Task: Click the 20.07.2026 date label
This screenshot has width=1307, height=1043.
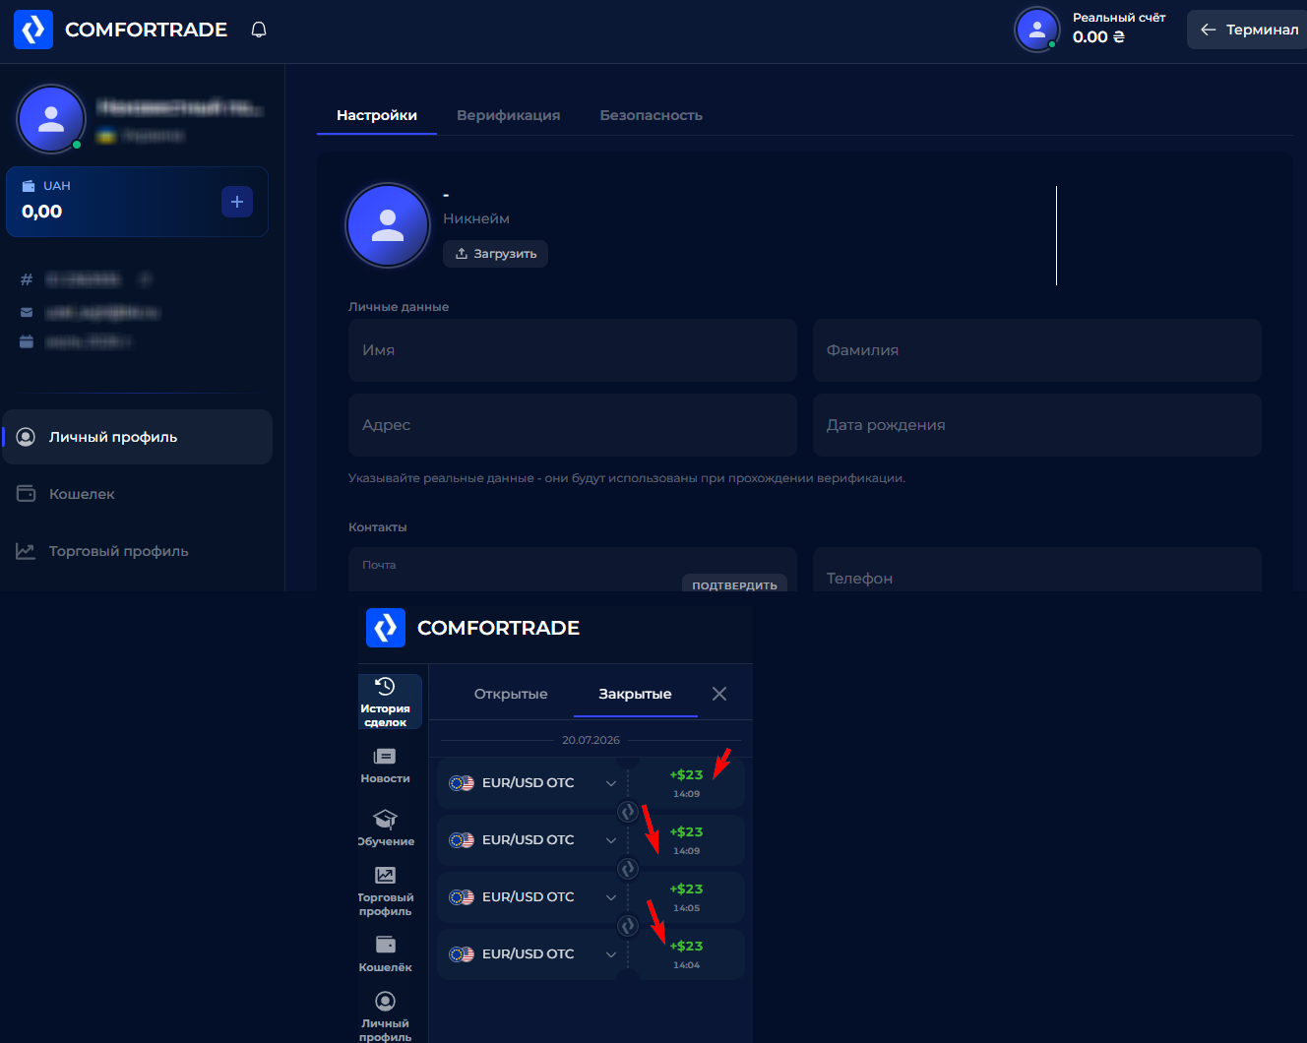Action: click(x=591, y=740)
